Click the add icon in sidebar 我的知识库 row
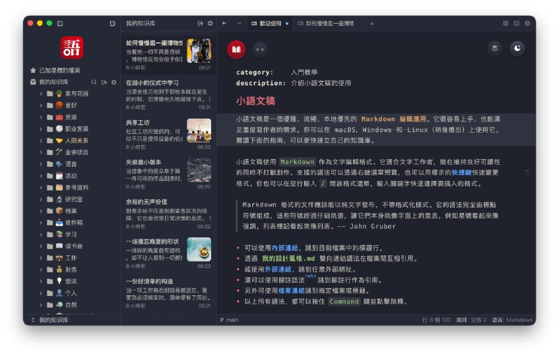The width and height of the screenshot is (559, 356). 114,82
